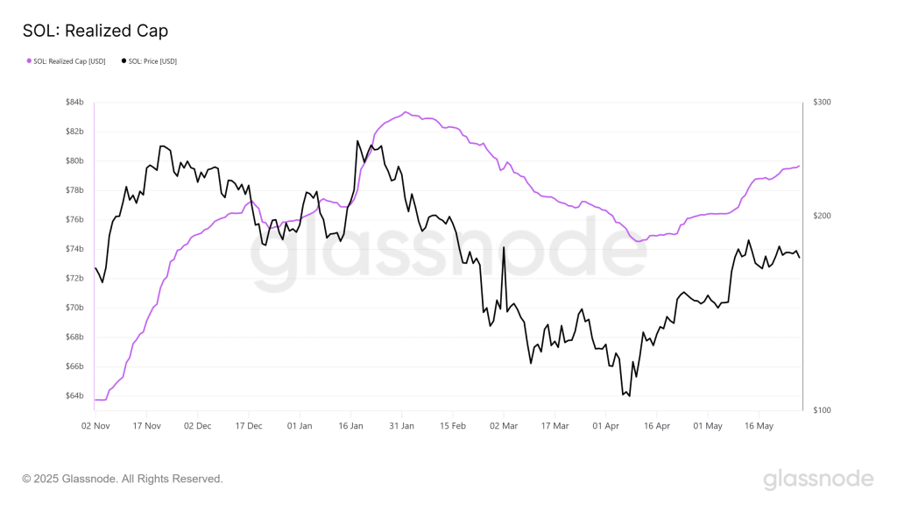The width and height of the screenshot is (897, 505).
Task: Toggle the SOL: Realized Cap legend entry
Action: [67, 61]
